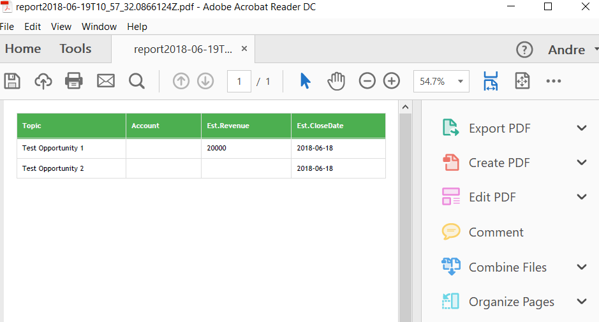Click the Save file icon

tap(12, 81)
